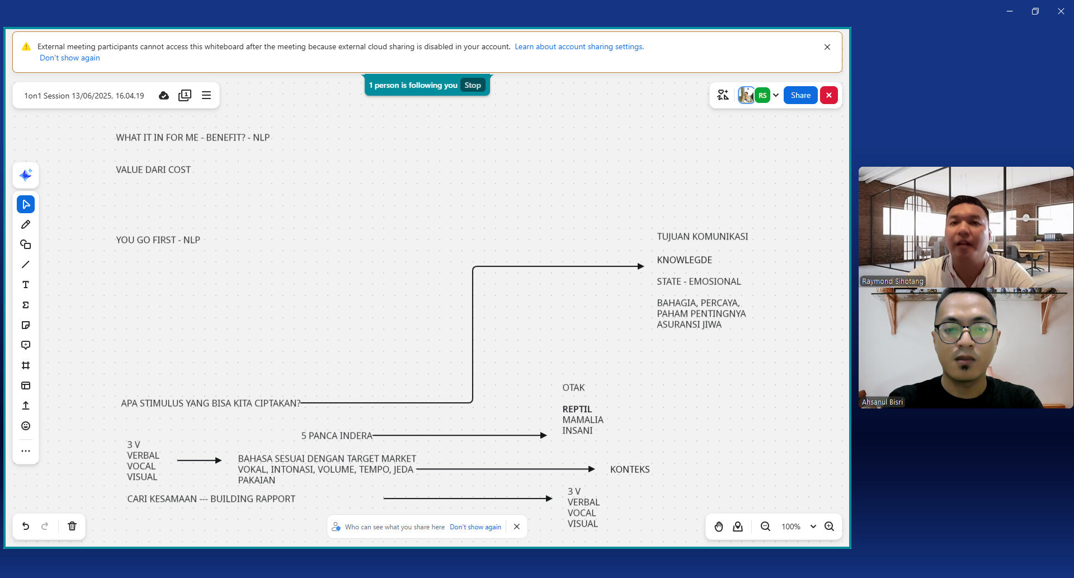Click Raymond Sihotang's video thumbnail
Screen dimensions: 1074x578
pos(965,227)
